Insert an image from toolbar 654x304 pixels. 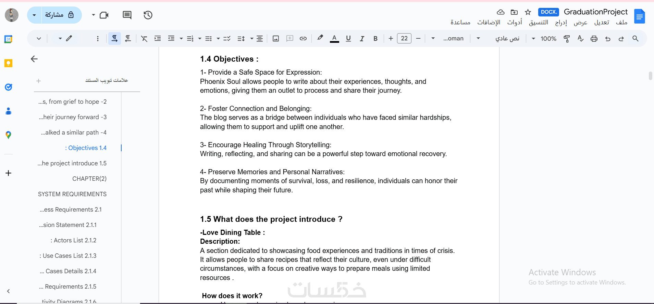276,39
